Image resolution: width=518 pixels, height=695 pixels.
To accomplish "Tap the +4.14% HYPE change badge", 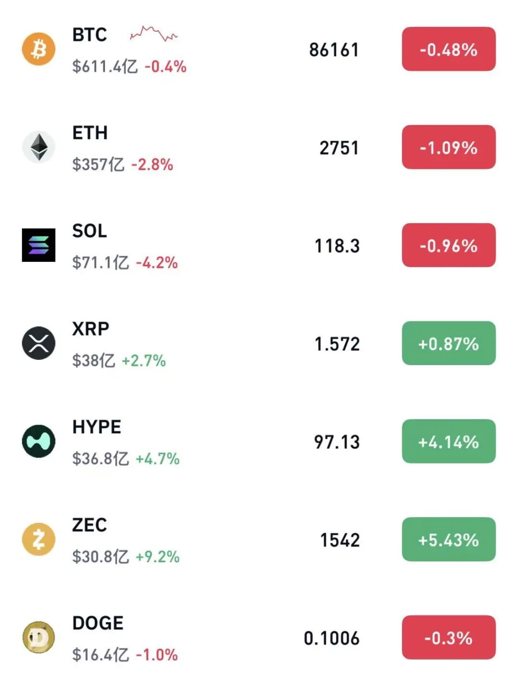I will 448,441.
